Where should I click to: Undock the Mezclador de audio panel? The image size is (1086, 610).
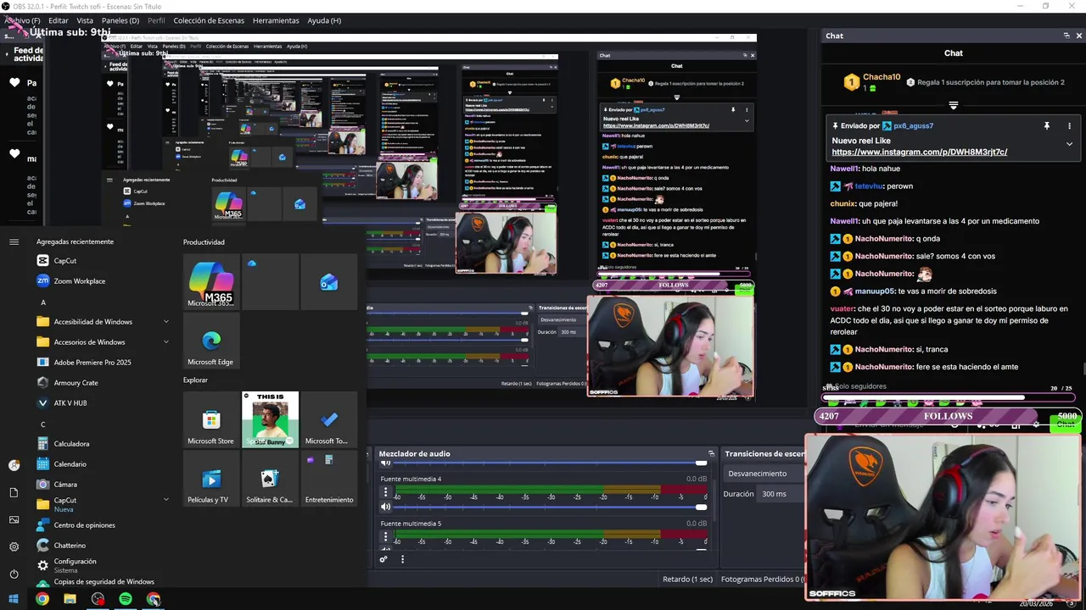[711, 454]
